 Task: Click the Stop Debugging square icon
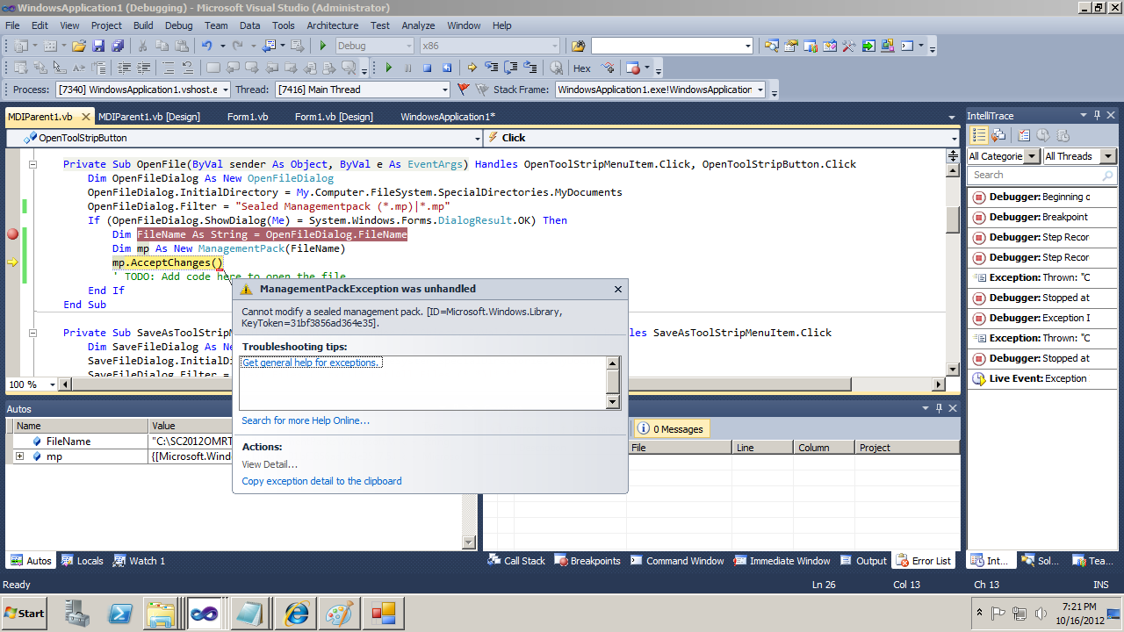(427, 68)
